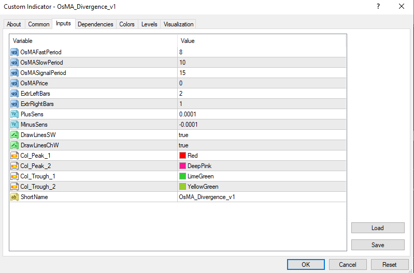This screenshot has width=414, height=273.
Task: Open the Colors tab
Action: click(127, 24)
